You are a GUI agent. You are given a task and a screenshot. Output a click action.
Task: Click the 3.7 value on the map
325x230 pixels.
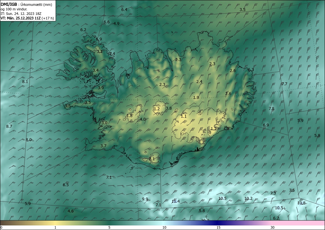pyautogui.click(x=103, y=146)
